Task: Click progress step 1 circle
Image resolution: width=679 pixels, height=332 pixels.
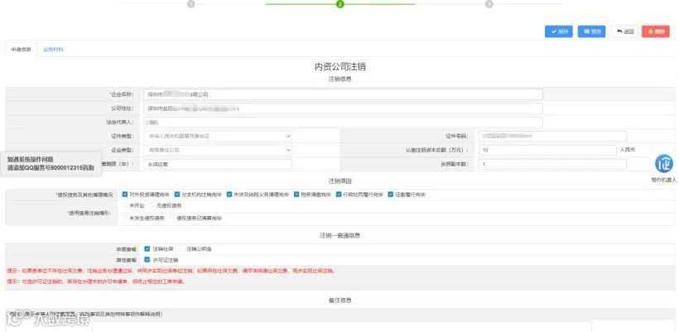Action: (190, 4)
